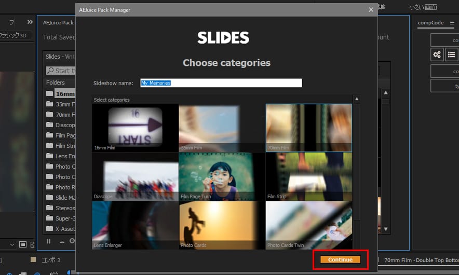The width and height of the screenshot is (459, 275).
Task: Click the upward triangle icon beside pause
Action: coord(62,242)
